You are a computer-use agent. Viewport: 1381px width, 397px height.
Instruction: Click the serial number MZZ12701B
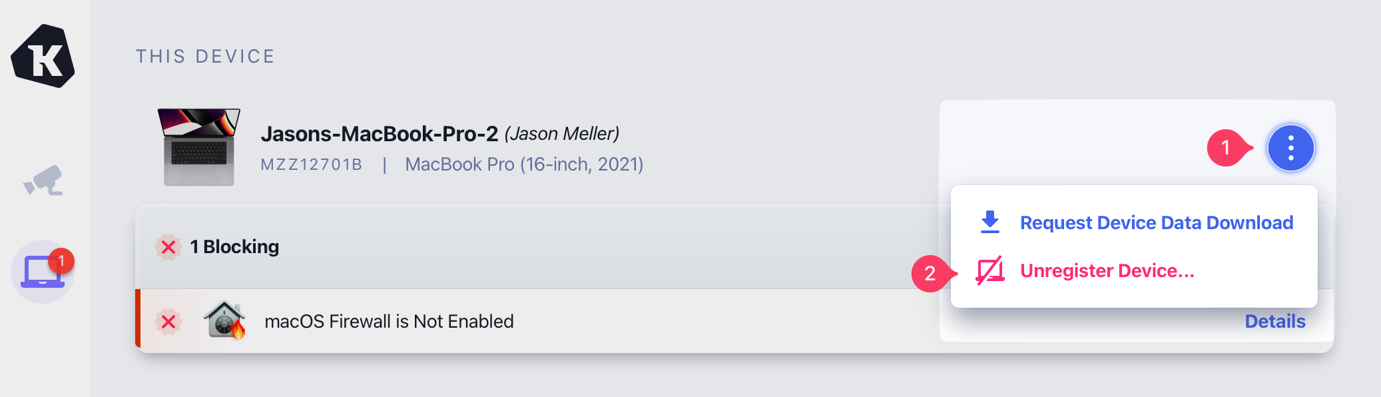(x=311, y=165)
